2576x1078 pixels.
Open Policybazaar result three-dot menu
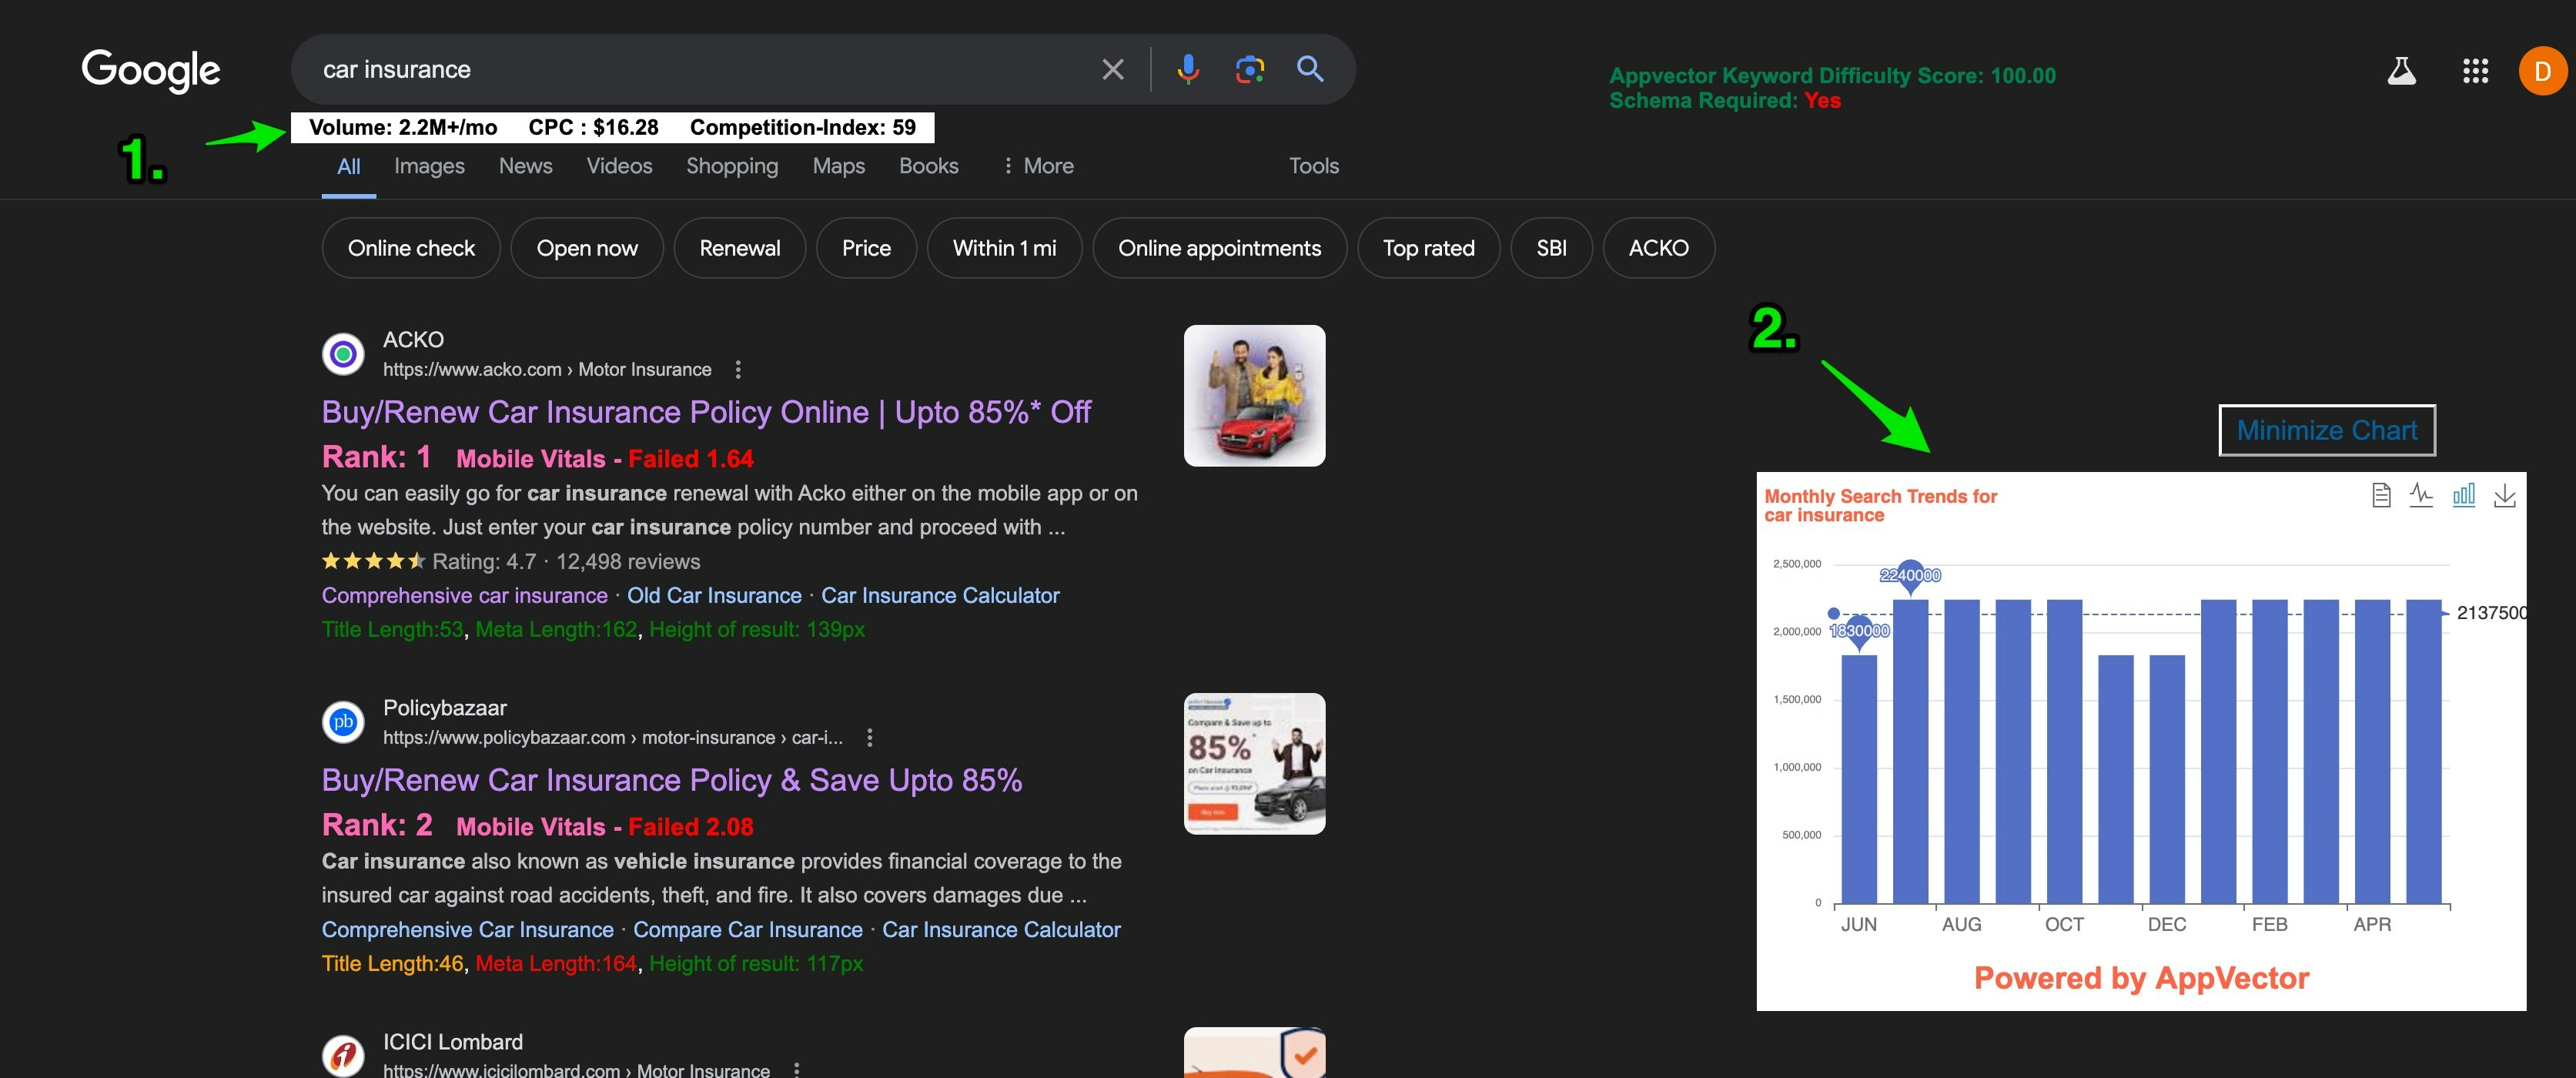(x=869, y=738)
